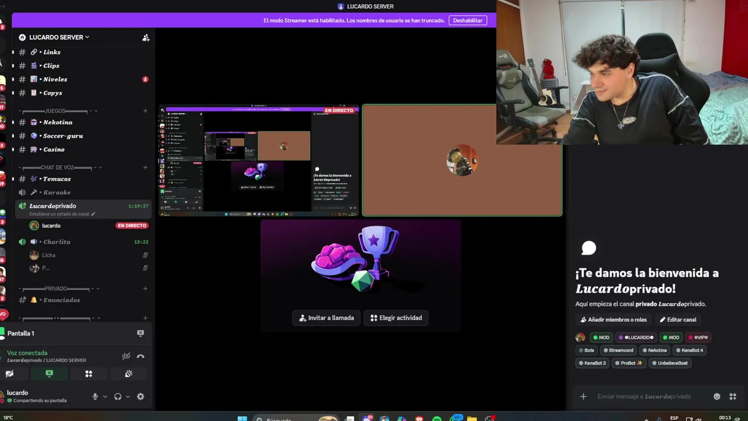Toggle noise suppression icon
748x421 pixels.
pyautogui.click(x=126, y=356)
